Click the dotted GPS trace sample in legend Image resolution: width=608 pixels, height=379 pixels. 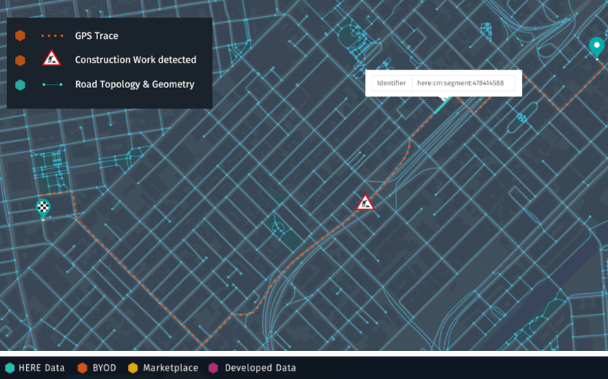pyautogui.click(x=52, y=36)
